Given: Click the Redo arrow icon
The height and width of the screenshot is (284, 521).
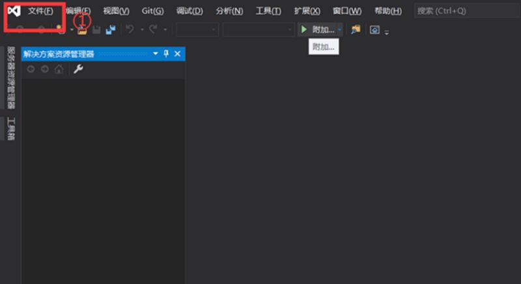Looking at the screenshot, I should point(154,30).
